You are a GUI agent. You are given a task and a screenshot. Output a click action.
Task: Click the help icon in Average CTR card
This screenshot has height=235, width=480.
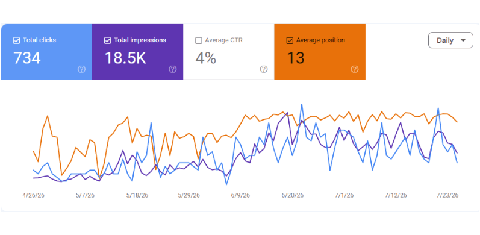click(x=264, y=69)
